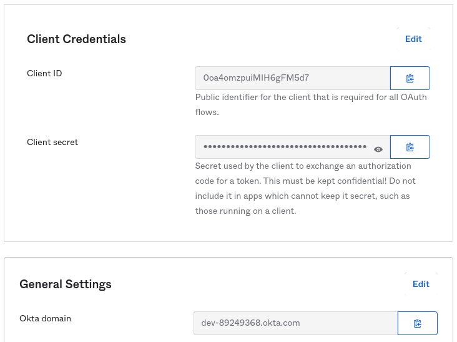The image size is (457, 342).
Task: Click the Client Credentials heading
Action: click(x=76, y=39)
